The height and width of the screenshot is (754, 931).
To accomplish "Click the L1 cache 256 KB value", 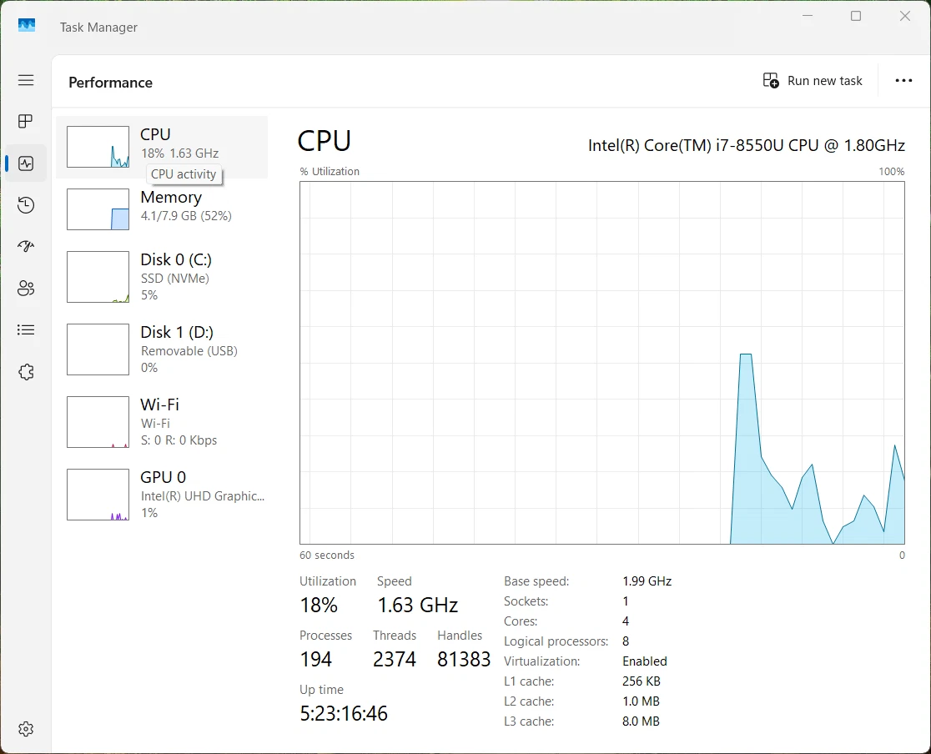I will (642, 681).
